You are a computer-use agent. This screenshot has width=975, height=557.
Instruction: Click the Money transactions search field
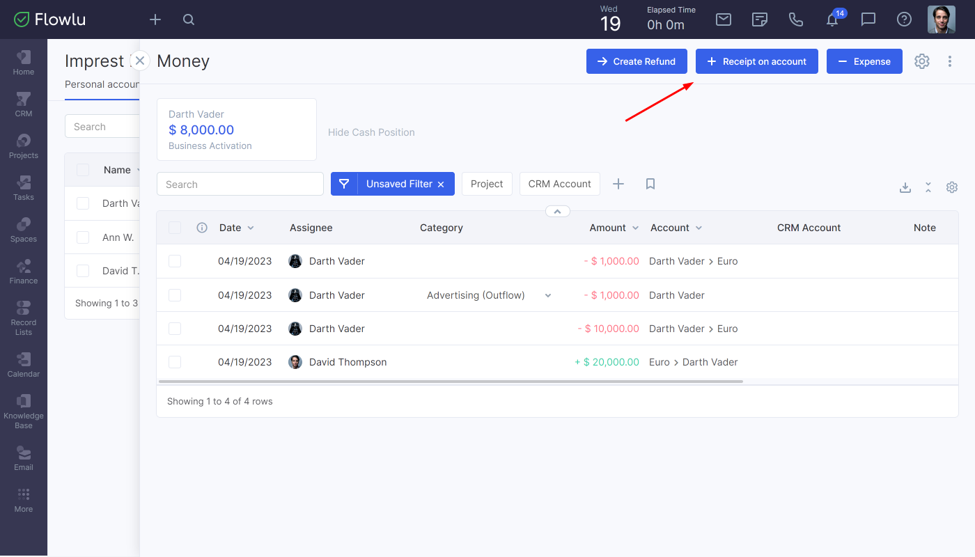(x=240, y=185)
